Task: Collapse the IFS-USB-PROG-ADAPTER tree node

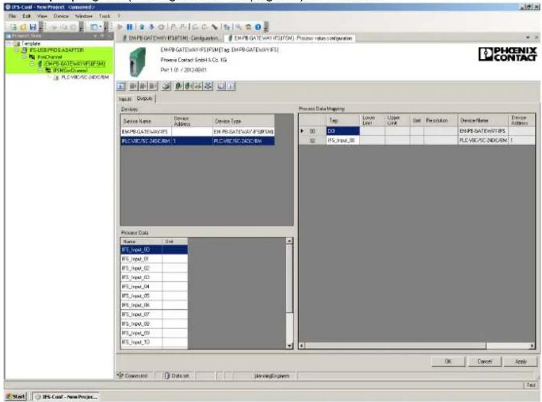Action: tap(16, 50)
